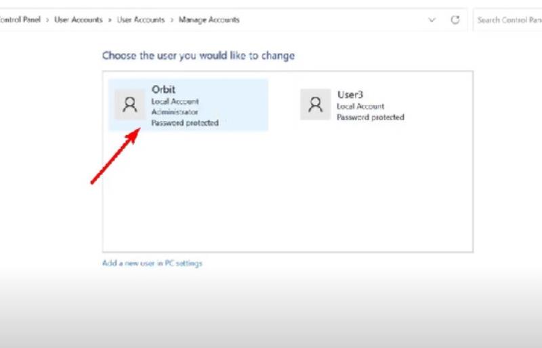The image size is (542, 348).
Task: Select the Orbit account avatar icon
Action: (130, 105)
